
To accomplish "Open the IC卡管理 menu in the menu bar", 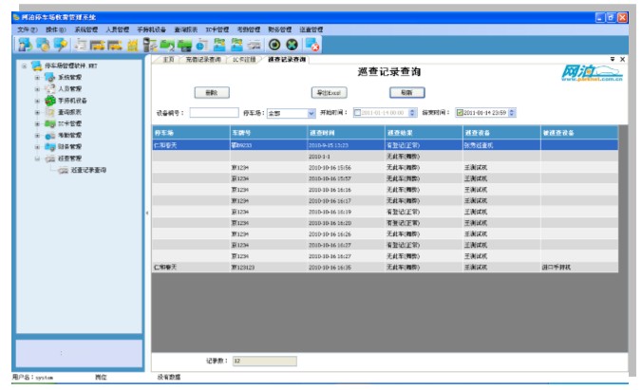I will pos(217,29).
